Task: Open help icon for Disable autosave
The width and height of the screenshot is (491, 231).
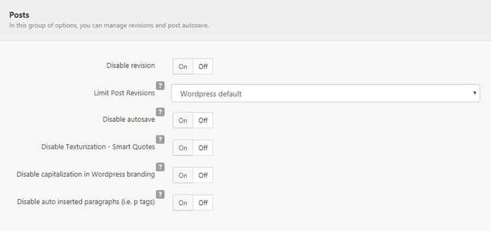Action: [x=160, y=112]
